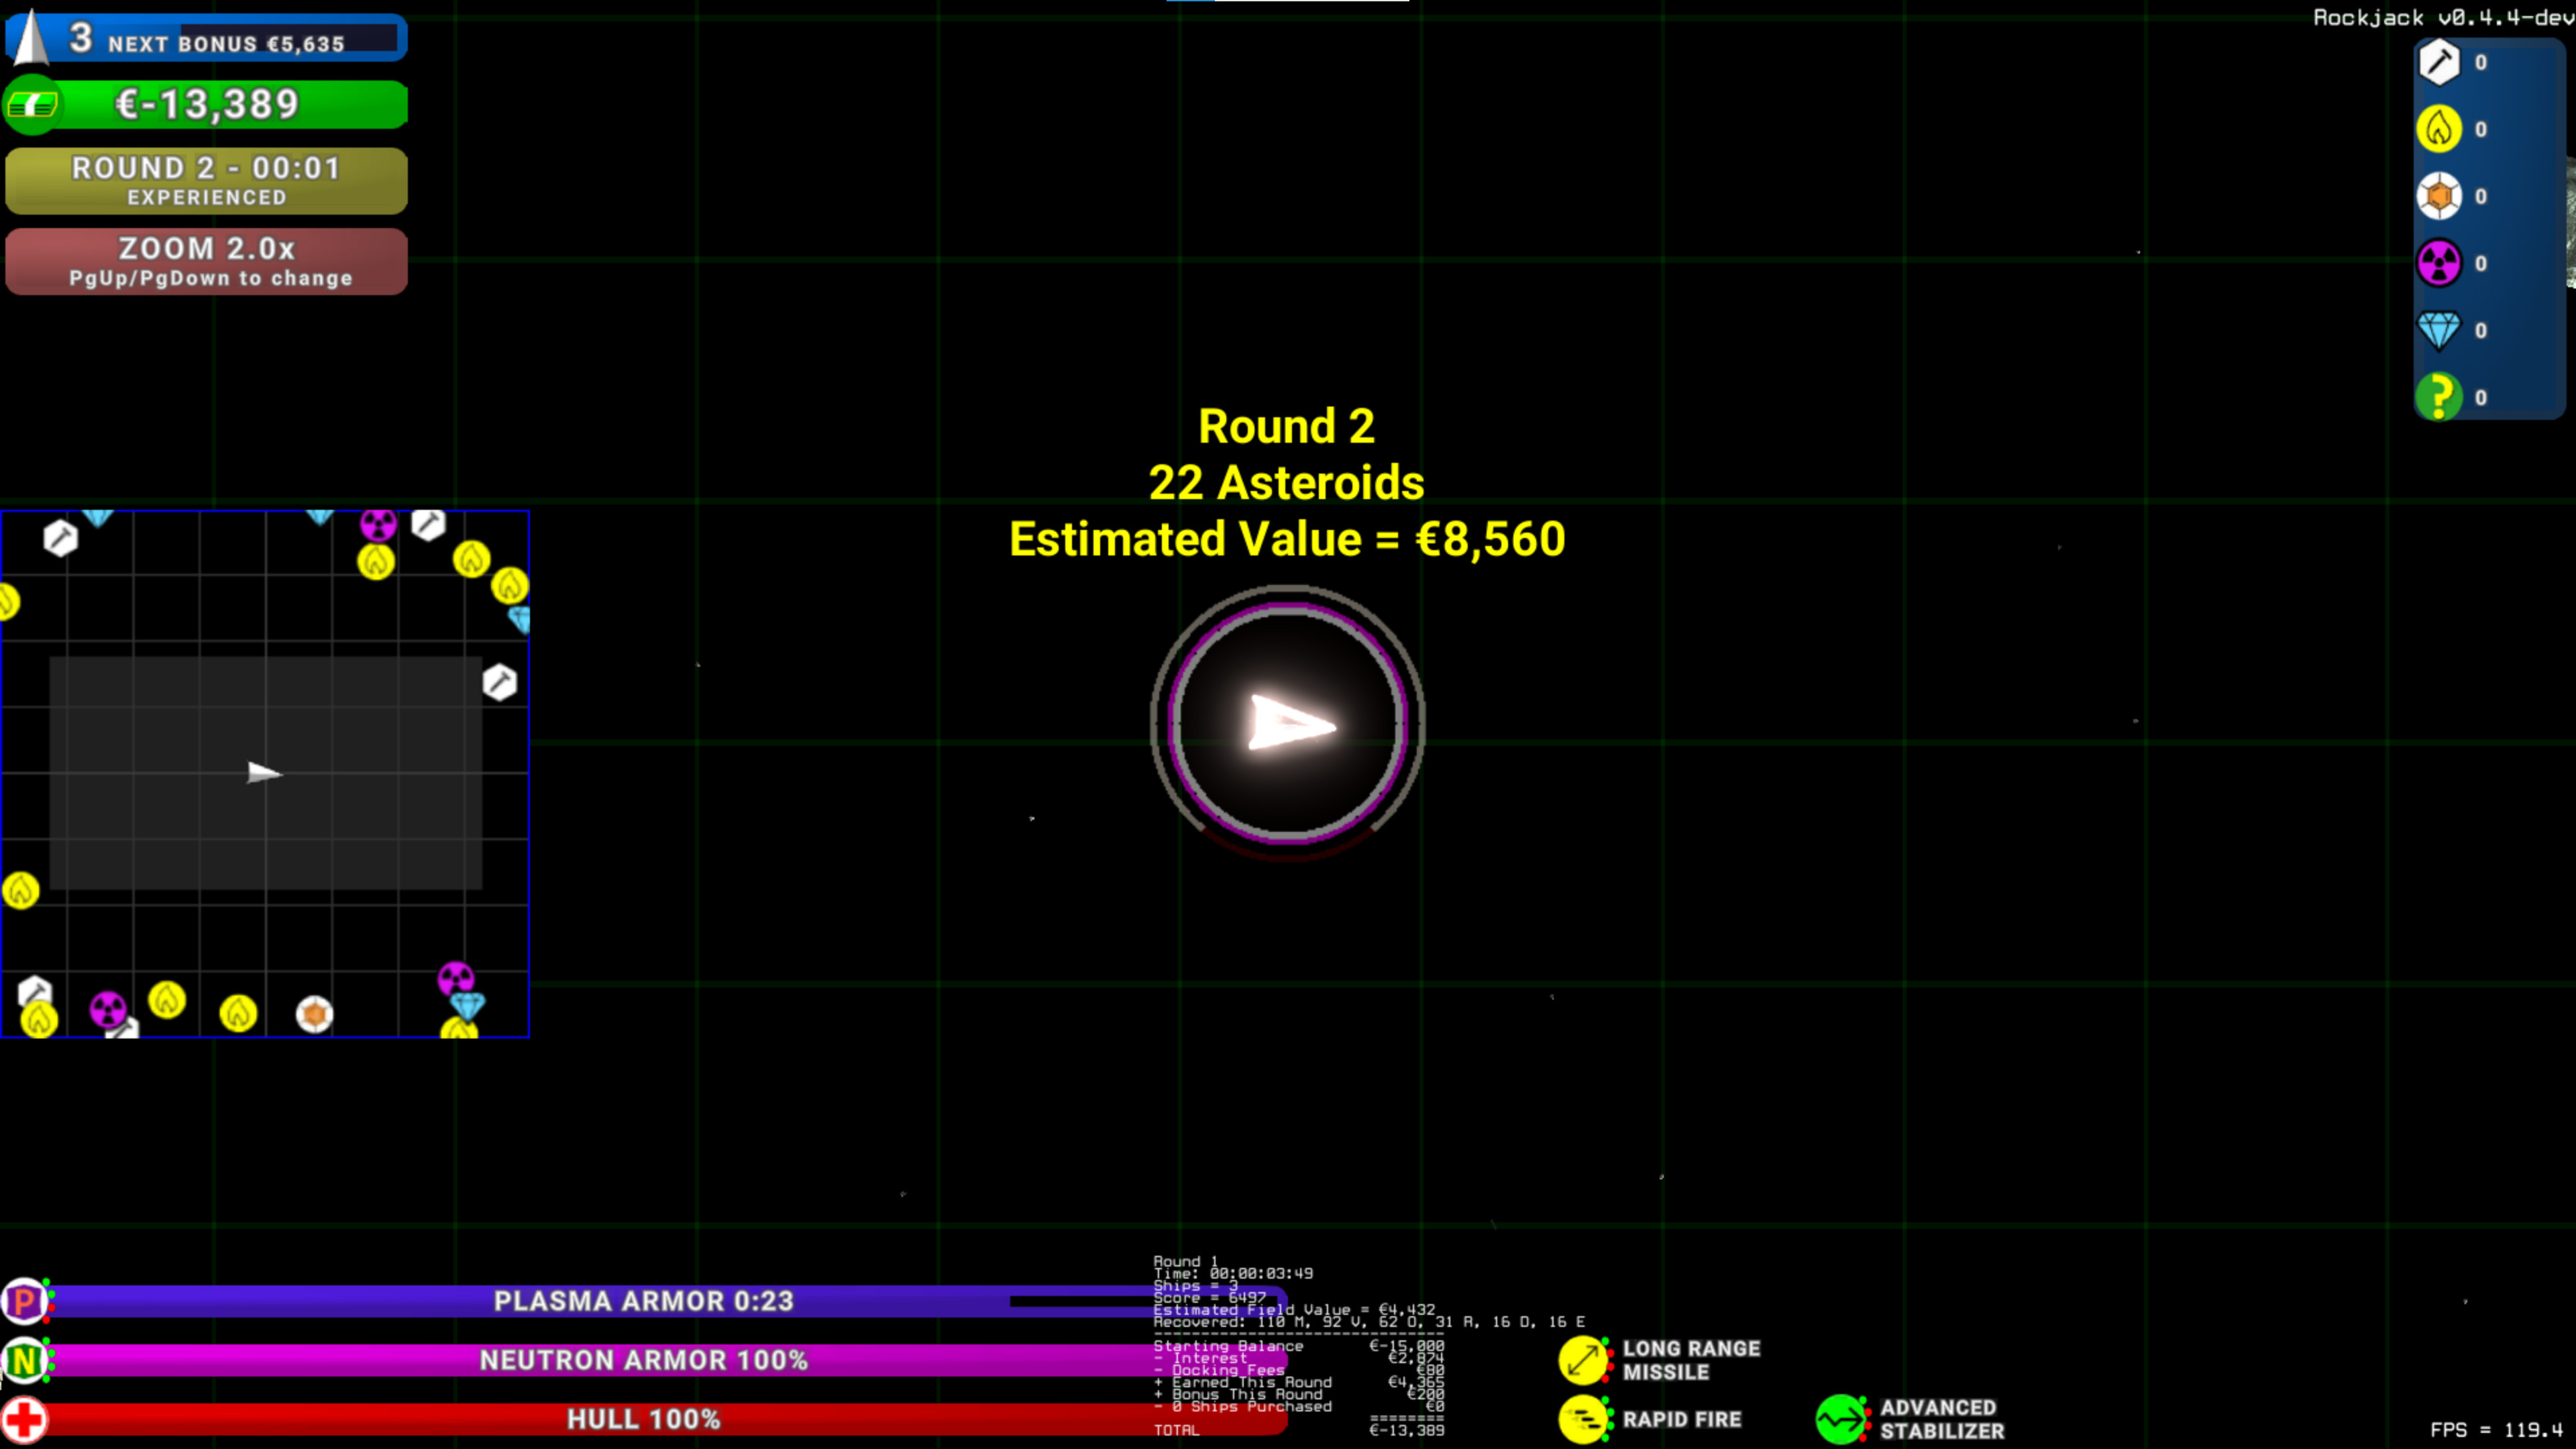Click the red cross icon beside Hull
The image size is (2576, 1449).
[24, 1419]
